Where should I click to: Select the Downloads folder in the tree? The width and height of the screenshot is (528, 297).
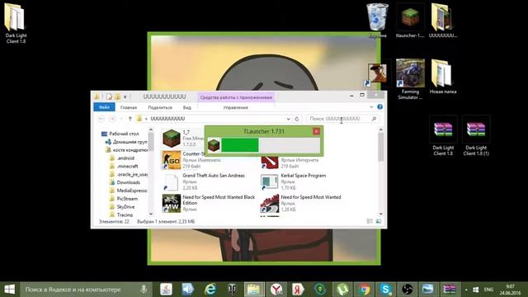(125, 182)
